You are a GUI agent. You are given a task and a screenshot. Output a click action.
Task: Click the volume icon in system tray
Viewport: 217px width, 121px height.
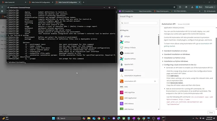point(203,118)
